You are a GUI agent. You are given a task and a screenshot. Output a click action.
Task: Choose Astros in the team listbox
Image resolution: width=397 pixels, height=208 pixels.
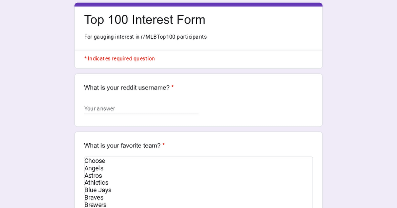tap(93, 175)
